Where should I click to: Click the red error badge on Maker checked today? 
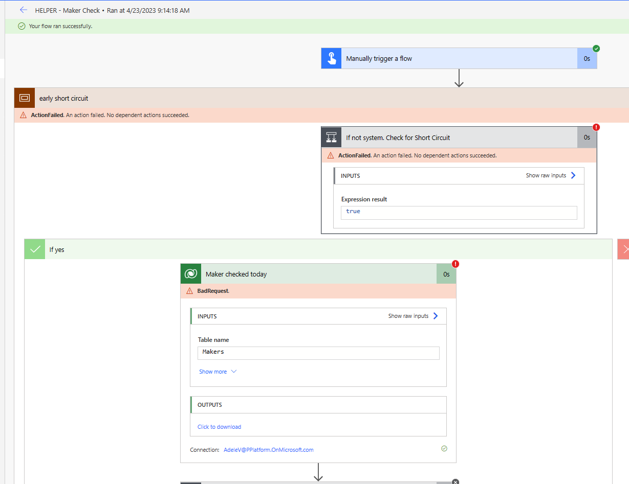coord(455,264)
